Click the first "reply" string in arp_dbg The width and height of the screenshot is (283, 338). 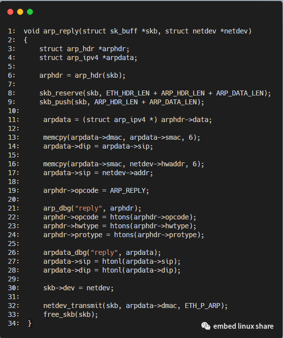[88, 208]
